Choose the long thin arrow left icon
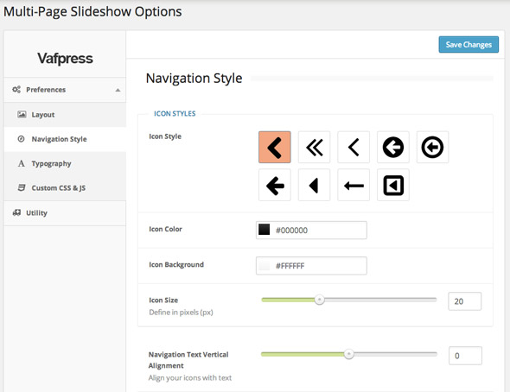Image resolution: width=510 pixels, height=392 pixels. pos(354,185)
